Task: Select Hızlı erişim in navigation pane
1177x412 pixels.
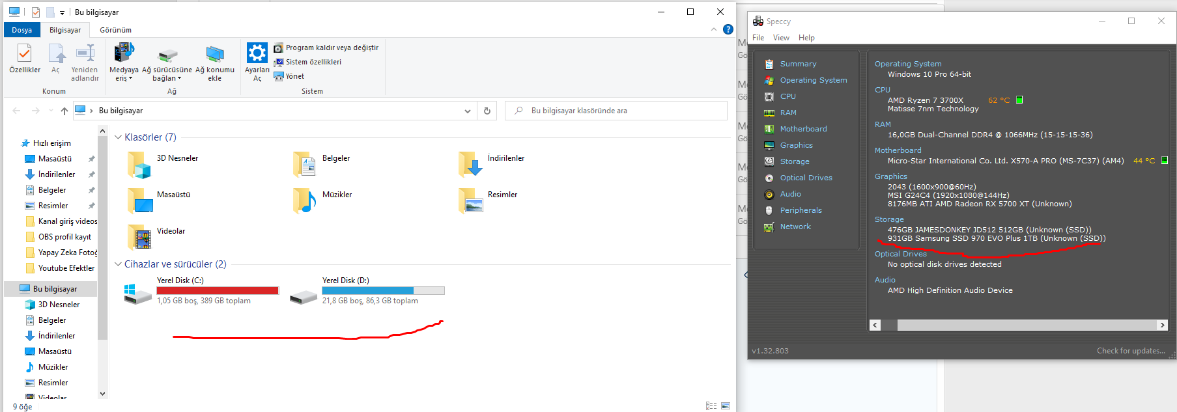Action: point(51,143)
